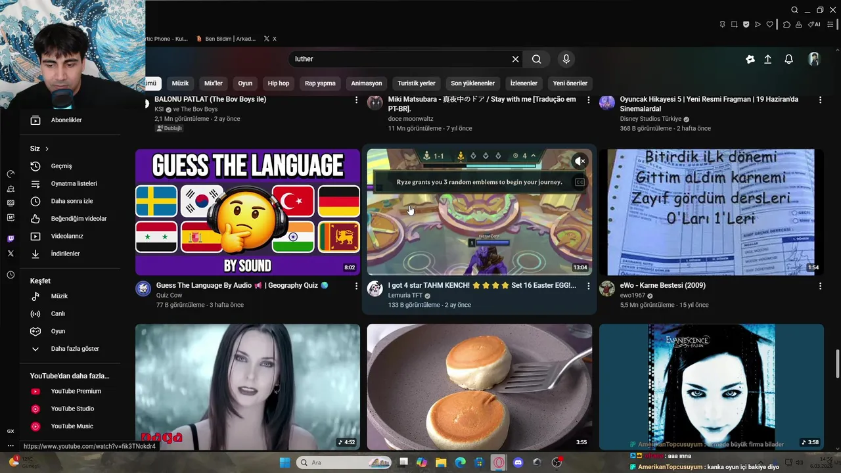Select the Müzik filter chip
Viewport: 841px width, 473px height.
coord(180,83)
